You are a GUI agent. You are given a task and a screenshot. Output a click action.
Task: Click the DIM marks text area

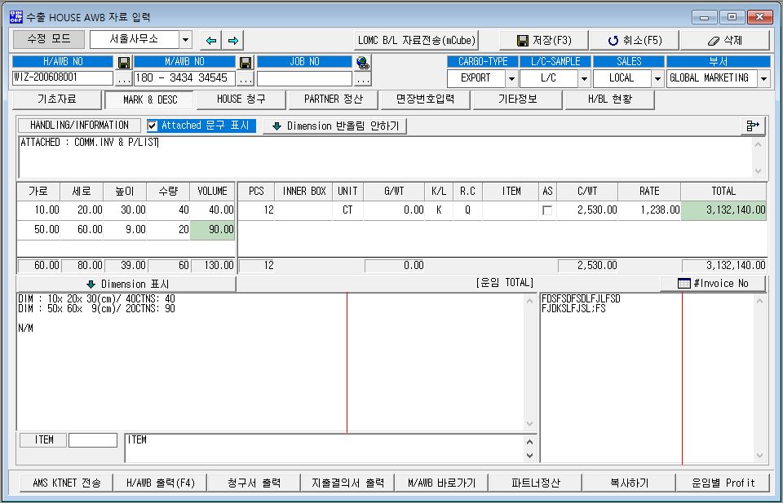click(271, 362)
